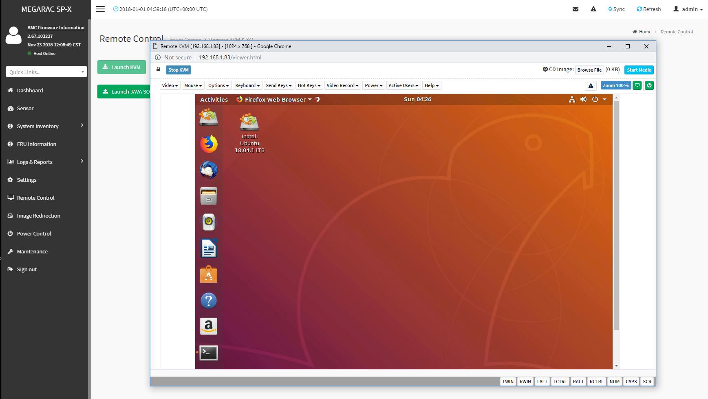Click the Launch JAVA SOL button
Screen dimensions: 708x399
click(124, 92)
